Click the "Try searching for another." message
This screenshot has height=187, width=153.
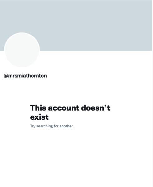(52, 126)
